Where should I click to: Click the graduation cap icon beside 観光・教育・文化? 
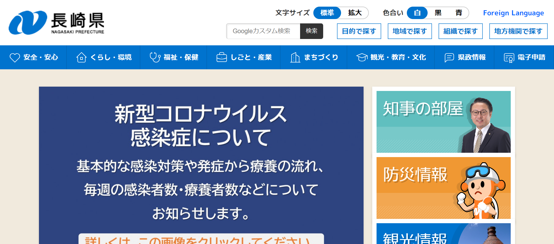click(362, 57)
